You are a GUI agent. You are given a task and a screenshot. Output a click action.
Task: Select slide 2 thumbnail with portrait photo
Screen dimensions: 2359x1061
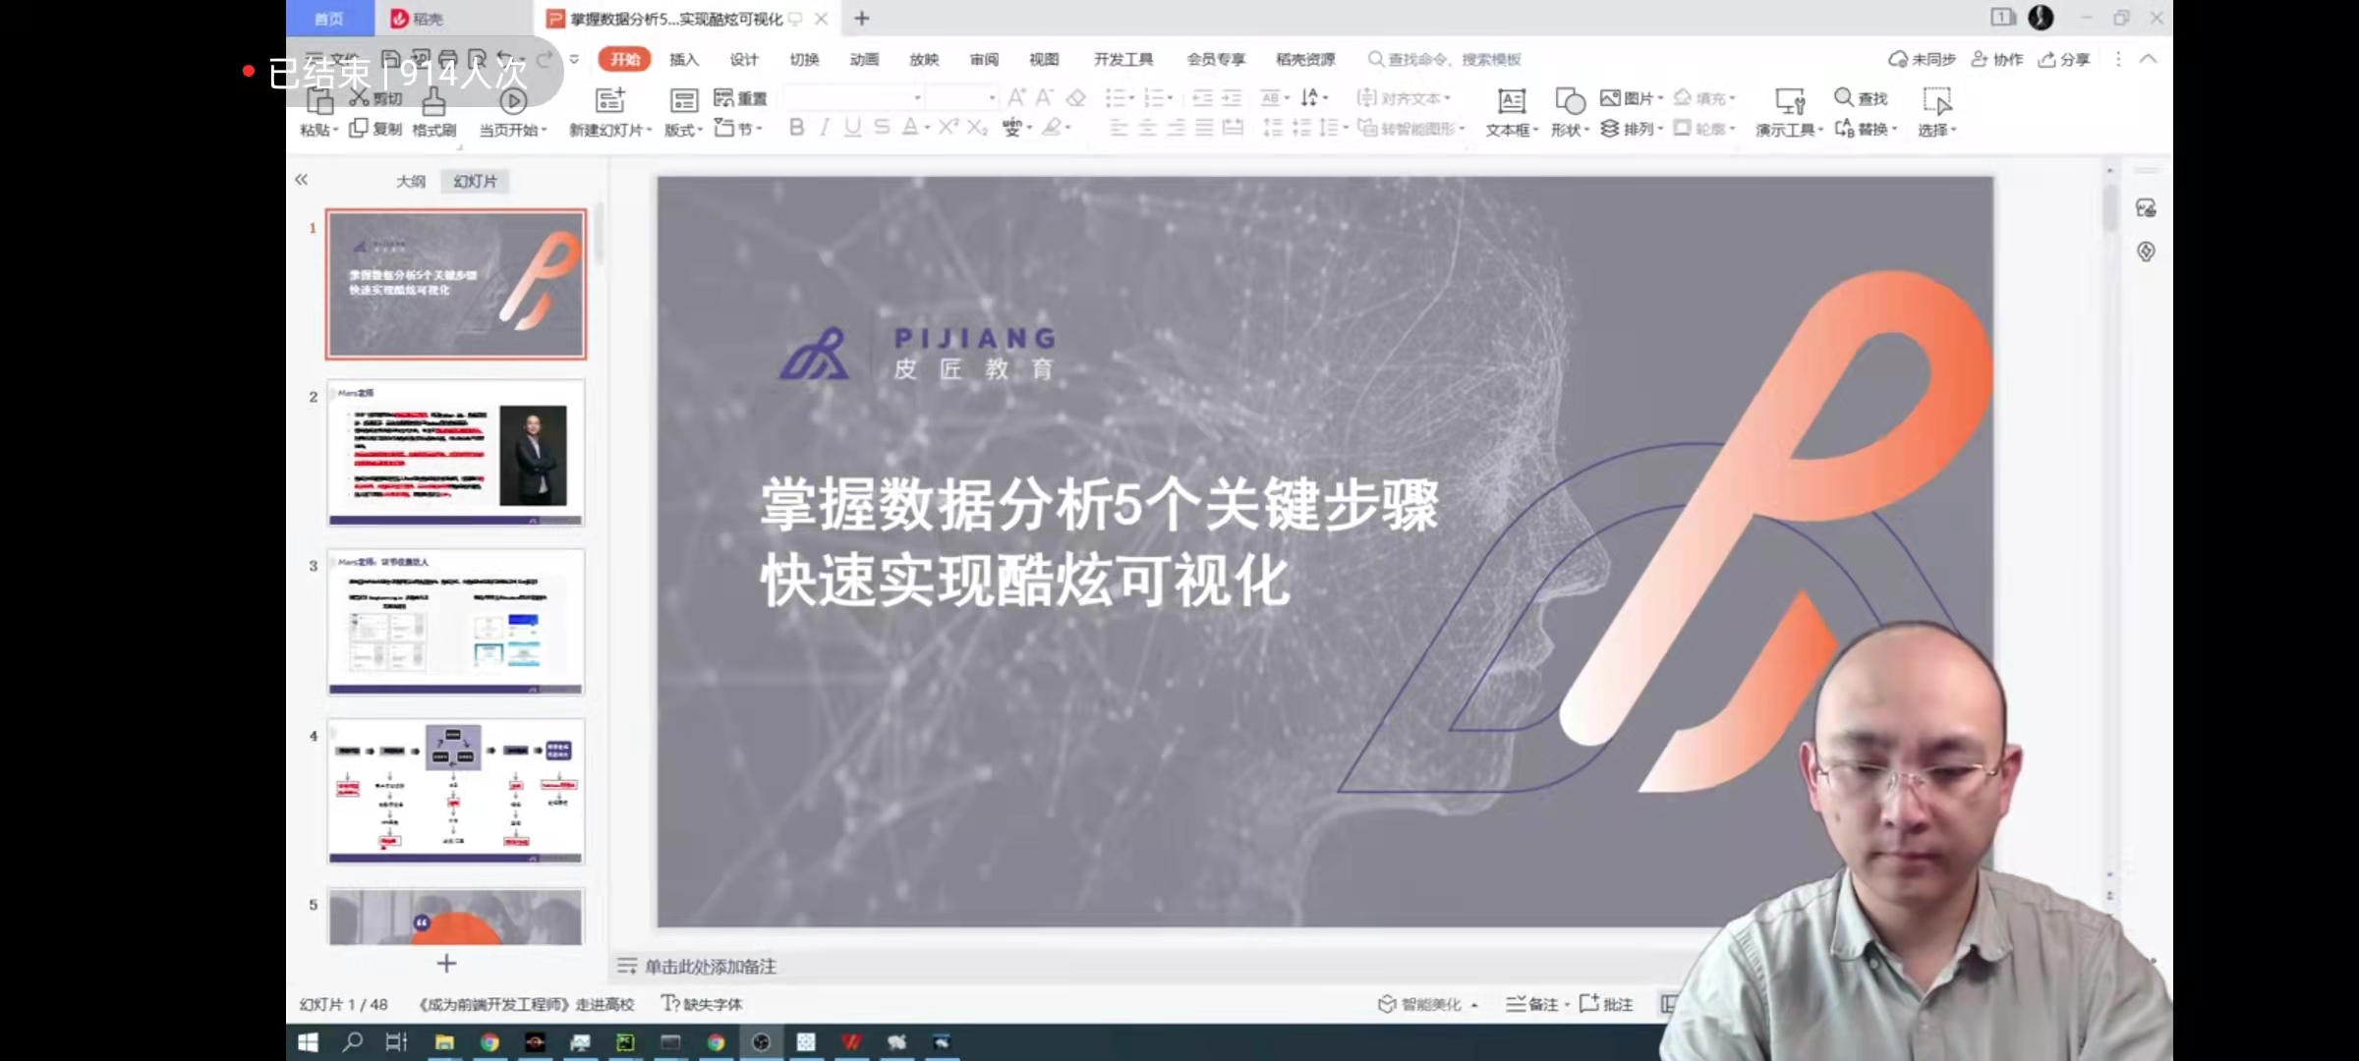pos(456,453)
